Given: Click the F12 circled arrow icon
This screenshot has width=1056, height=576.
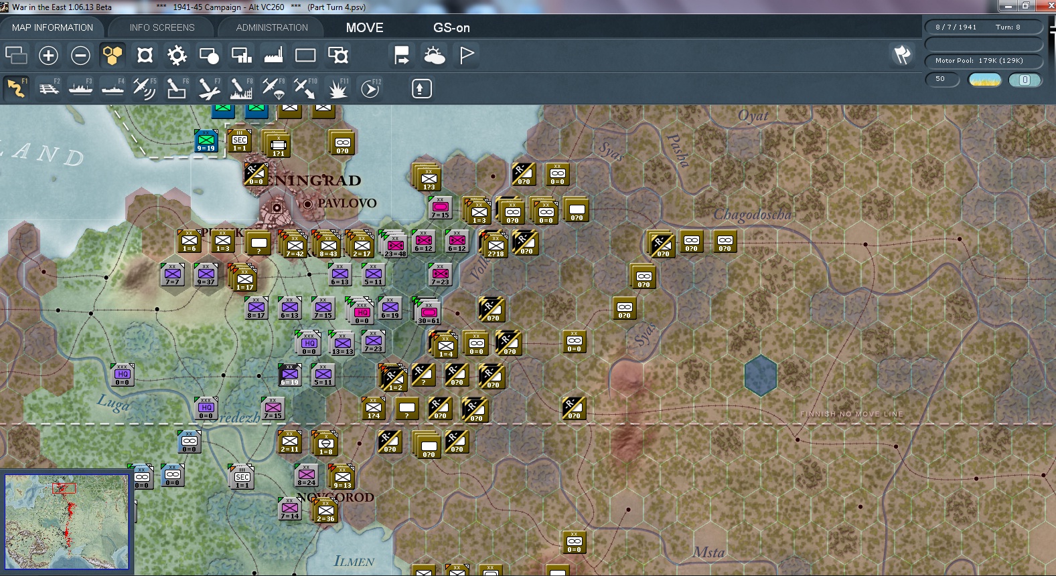Looking at the screenshot, I should 370,88.
